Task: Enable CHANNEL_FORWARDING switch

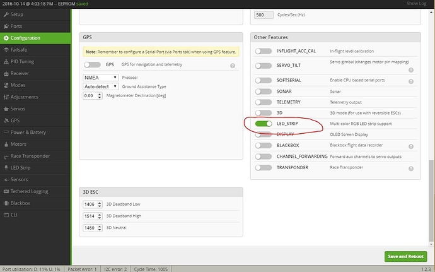Action: pyautogui.click(x=264, y=157)
